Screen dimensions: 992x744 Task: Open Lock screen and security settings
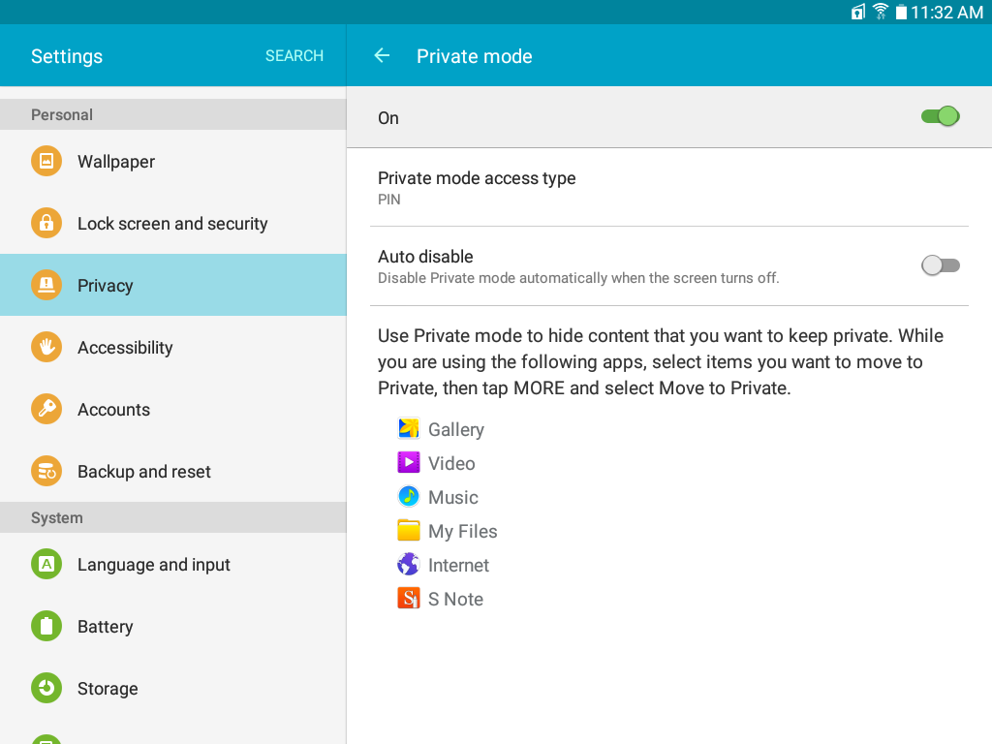pyautogui.click(x=173, y=223)
